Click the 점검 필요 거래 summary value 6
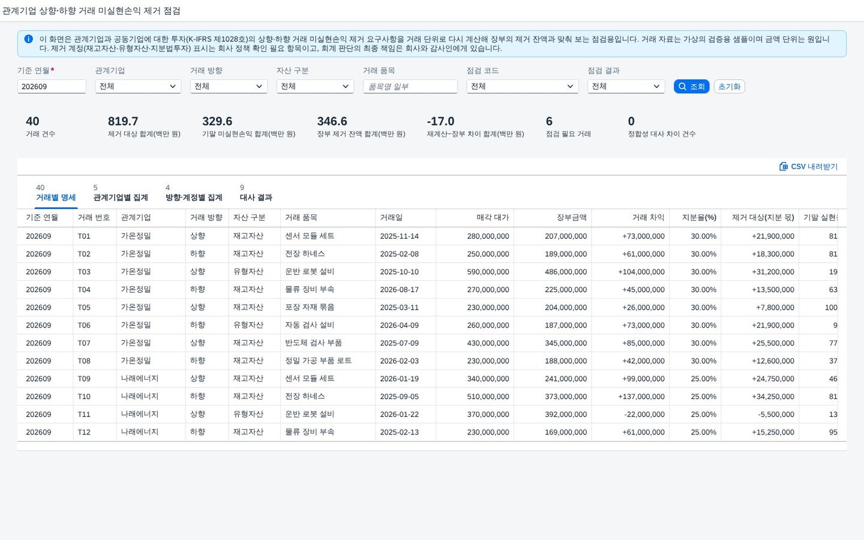 point(549,121)
